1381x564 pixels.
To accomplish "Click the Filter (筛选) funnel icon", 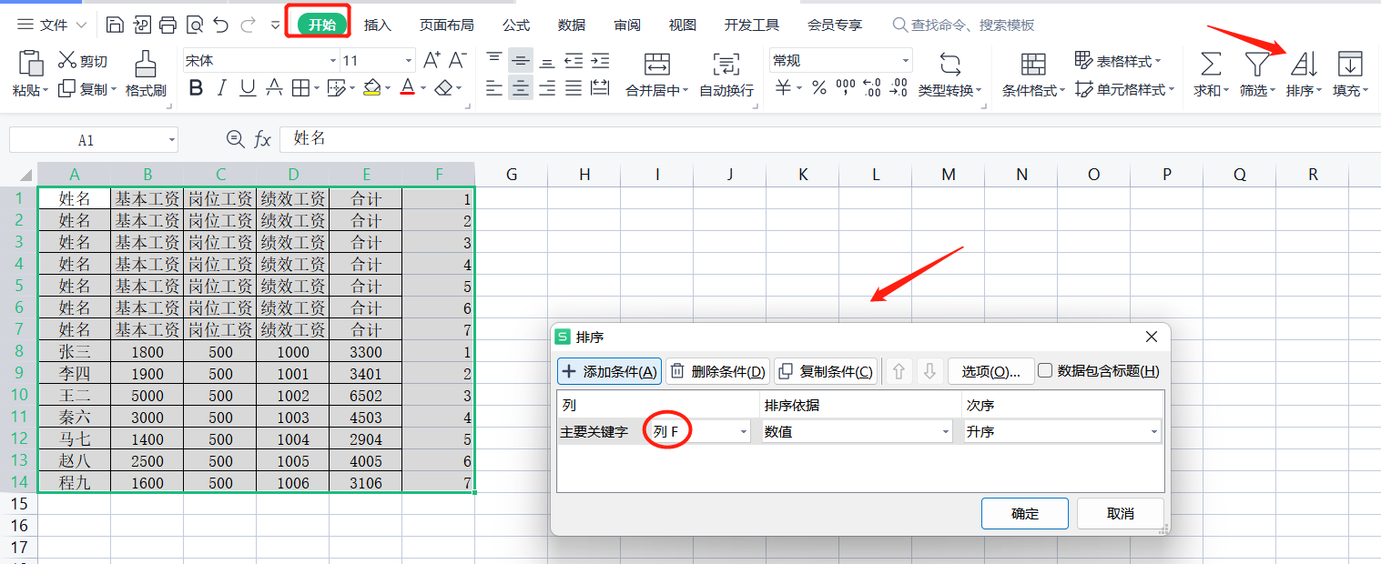I will tap(1257, 65).
